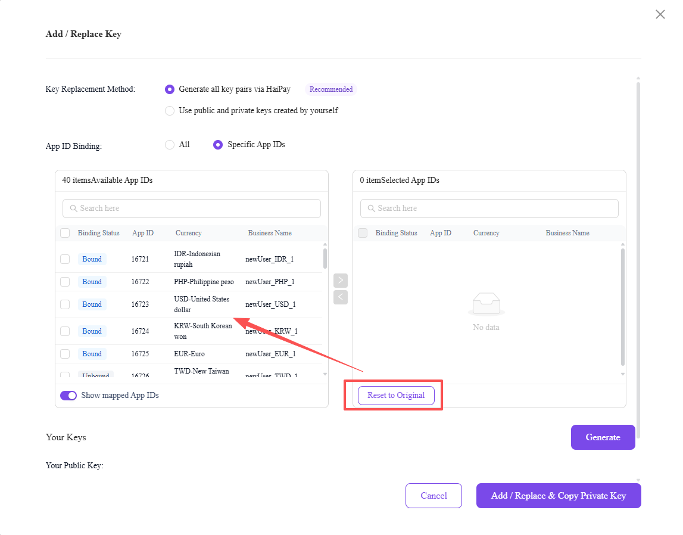This screenshot has height=535, width=683.
Task: Select Generate all key pairs via HaiPay
Action: click(x=170, y=89)
